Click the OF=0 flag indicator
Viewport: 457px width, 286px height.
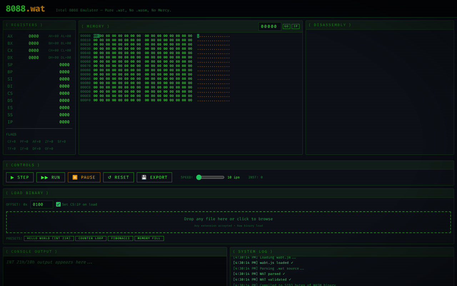pos(49,149)
